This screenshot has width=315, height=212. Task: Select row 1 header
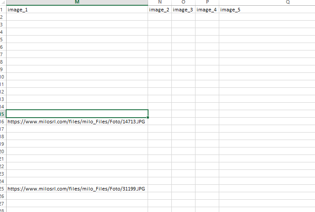3,9
